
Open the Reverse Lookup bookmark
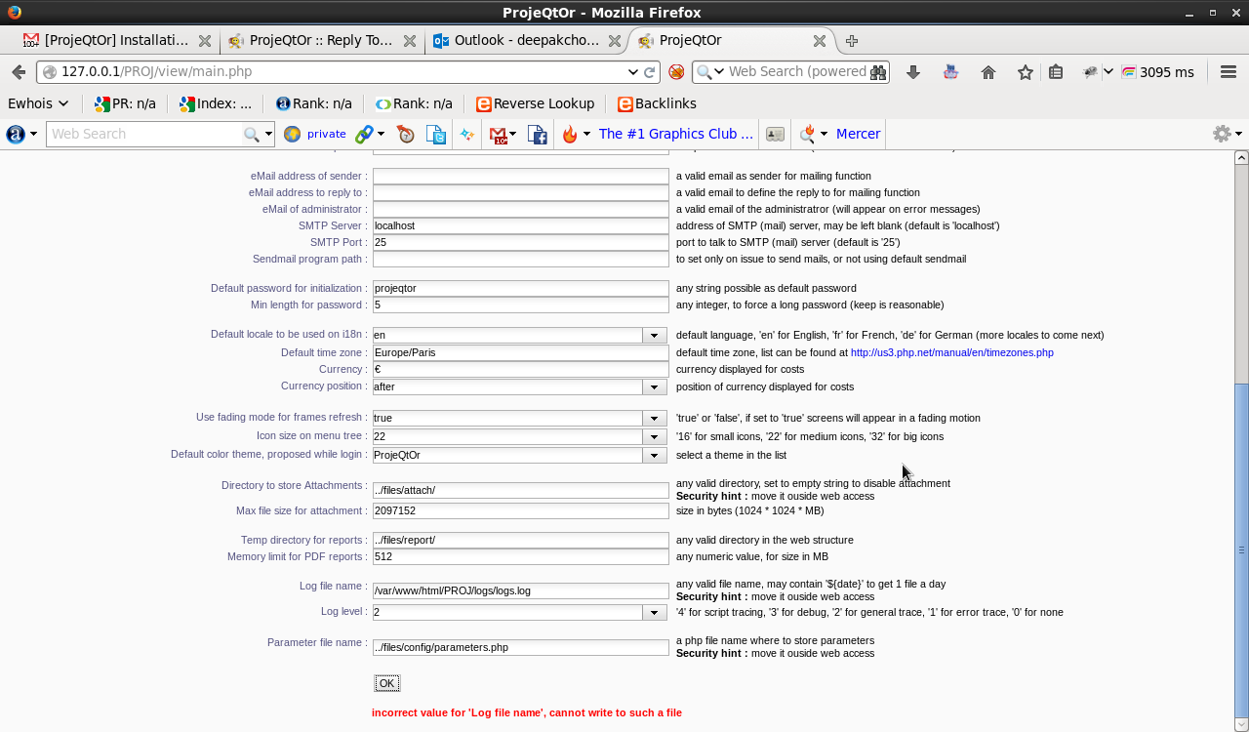pyautogui.click(x=535, y=103)
